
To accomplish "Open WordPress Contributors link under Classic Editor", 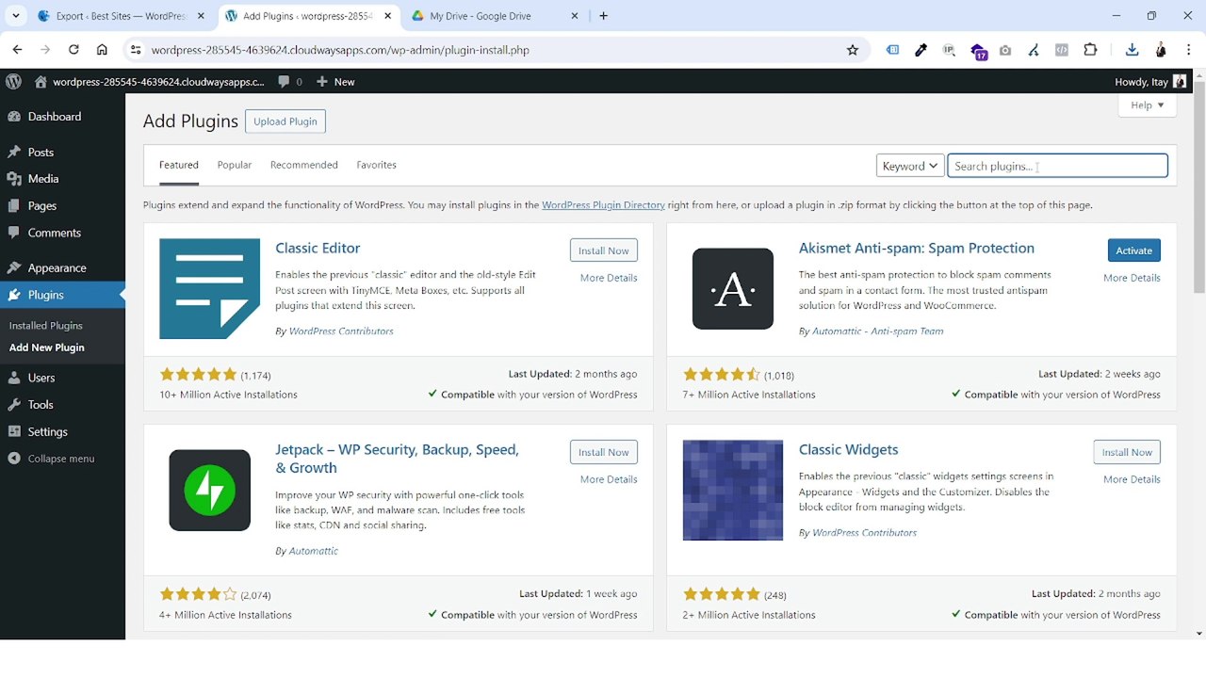I will (x=341, y=331).
